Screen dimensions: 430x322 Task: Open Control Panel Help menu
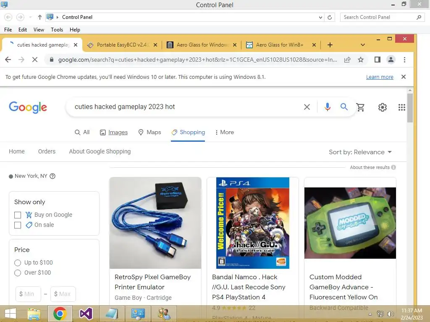(x=75, y=30)
